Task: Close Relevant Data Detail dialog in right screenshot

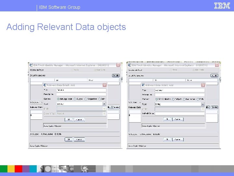Action: click(x=203, y=85)
